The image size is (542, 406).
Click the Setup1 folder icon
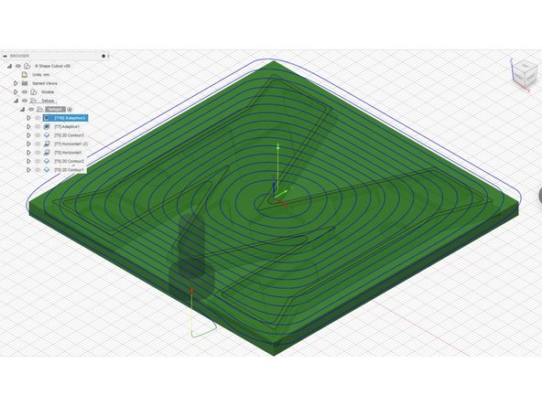point(39,110)
